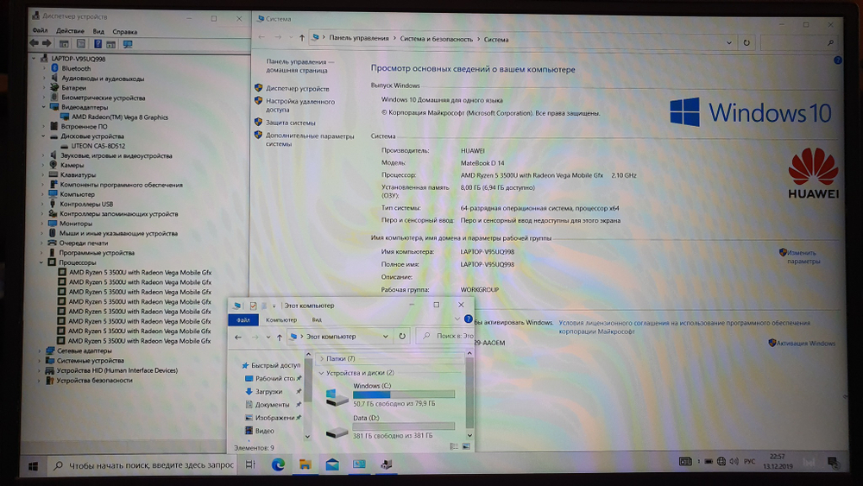This screenshot has width=863, height=486.
Task: Click Диспетчер устройств link in System panel
Action: [298, 88]
